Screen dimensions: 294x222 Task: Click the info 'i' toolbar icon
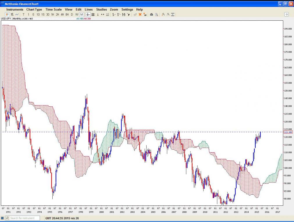[98, 15]
